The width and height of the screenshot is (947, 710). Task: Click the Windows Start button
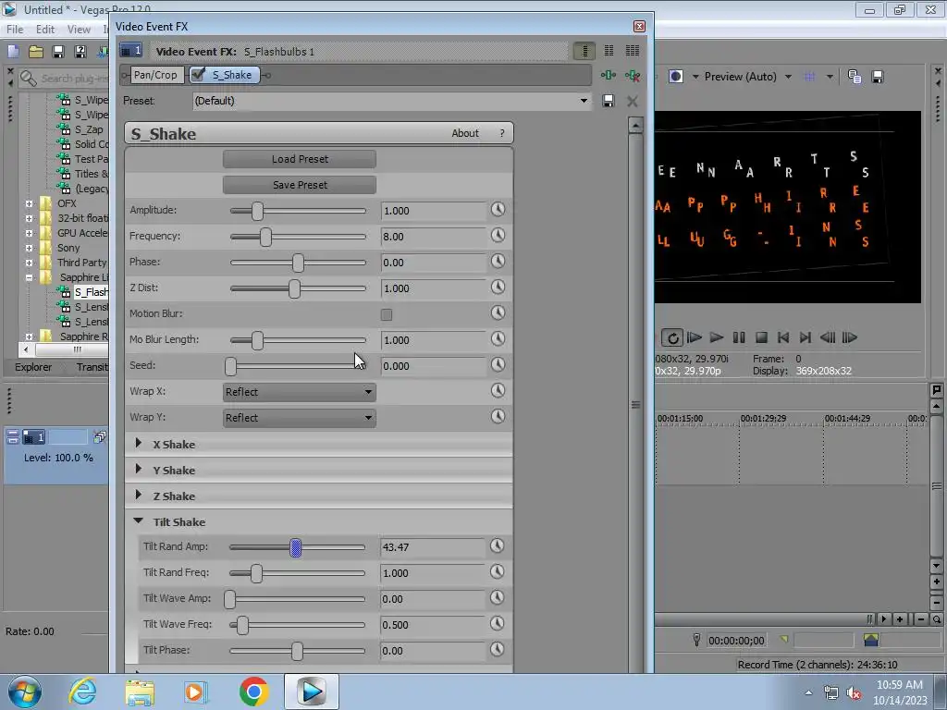25,692
